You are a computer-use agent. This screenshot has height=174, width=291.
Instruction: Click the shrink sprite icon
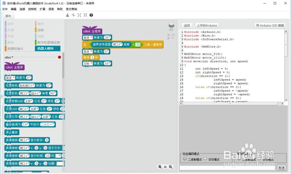pyautogui.click(x=85, y=15)
